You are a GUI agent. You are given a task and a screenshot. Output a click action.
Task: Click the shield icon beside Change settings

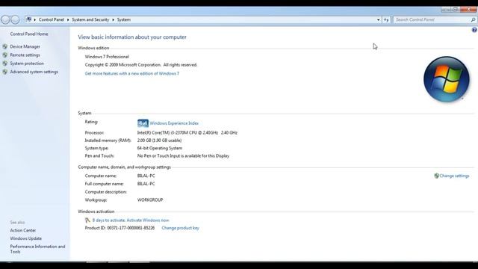(x=436, y=176)
